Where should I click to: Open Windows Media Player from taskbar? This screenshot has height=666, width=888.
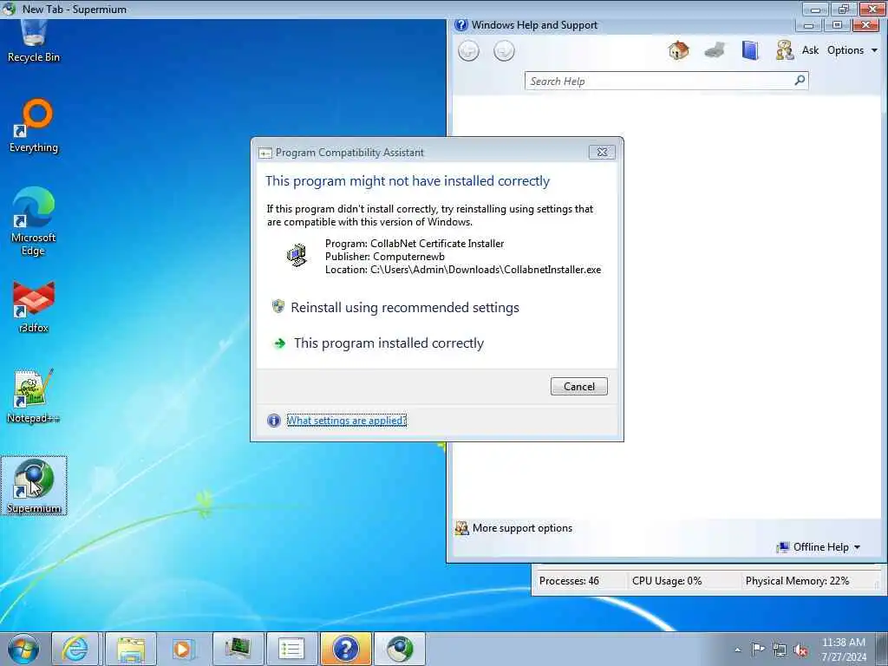point(183,649)
